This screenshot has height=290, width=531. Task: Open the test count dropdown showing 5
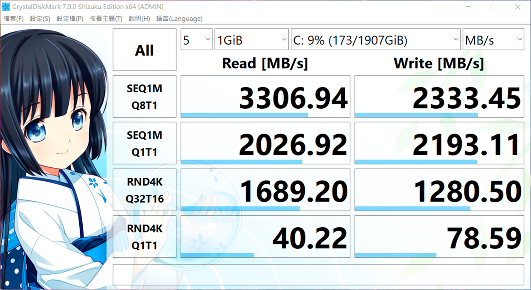(196, 40)
